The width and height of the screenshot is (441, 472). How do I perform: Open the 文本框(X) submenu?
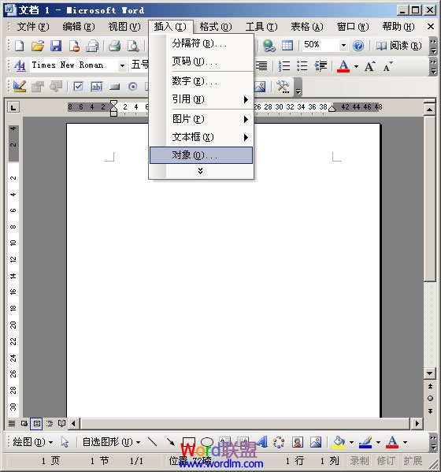pyautogui.click(x=201, y=137)
